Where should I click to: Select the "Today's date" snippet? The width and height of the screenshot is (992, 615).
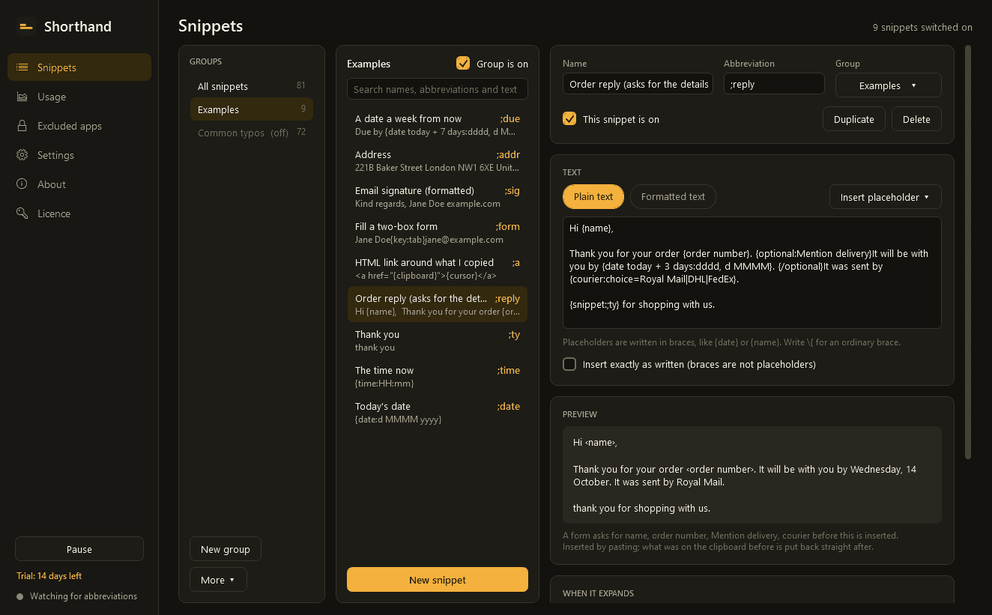tap(438, 413)
